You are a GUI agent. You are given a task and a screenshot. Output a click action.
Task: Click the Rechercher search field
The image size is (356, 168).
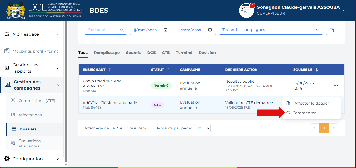coord(106,30)
